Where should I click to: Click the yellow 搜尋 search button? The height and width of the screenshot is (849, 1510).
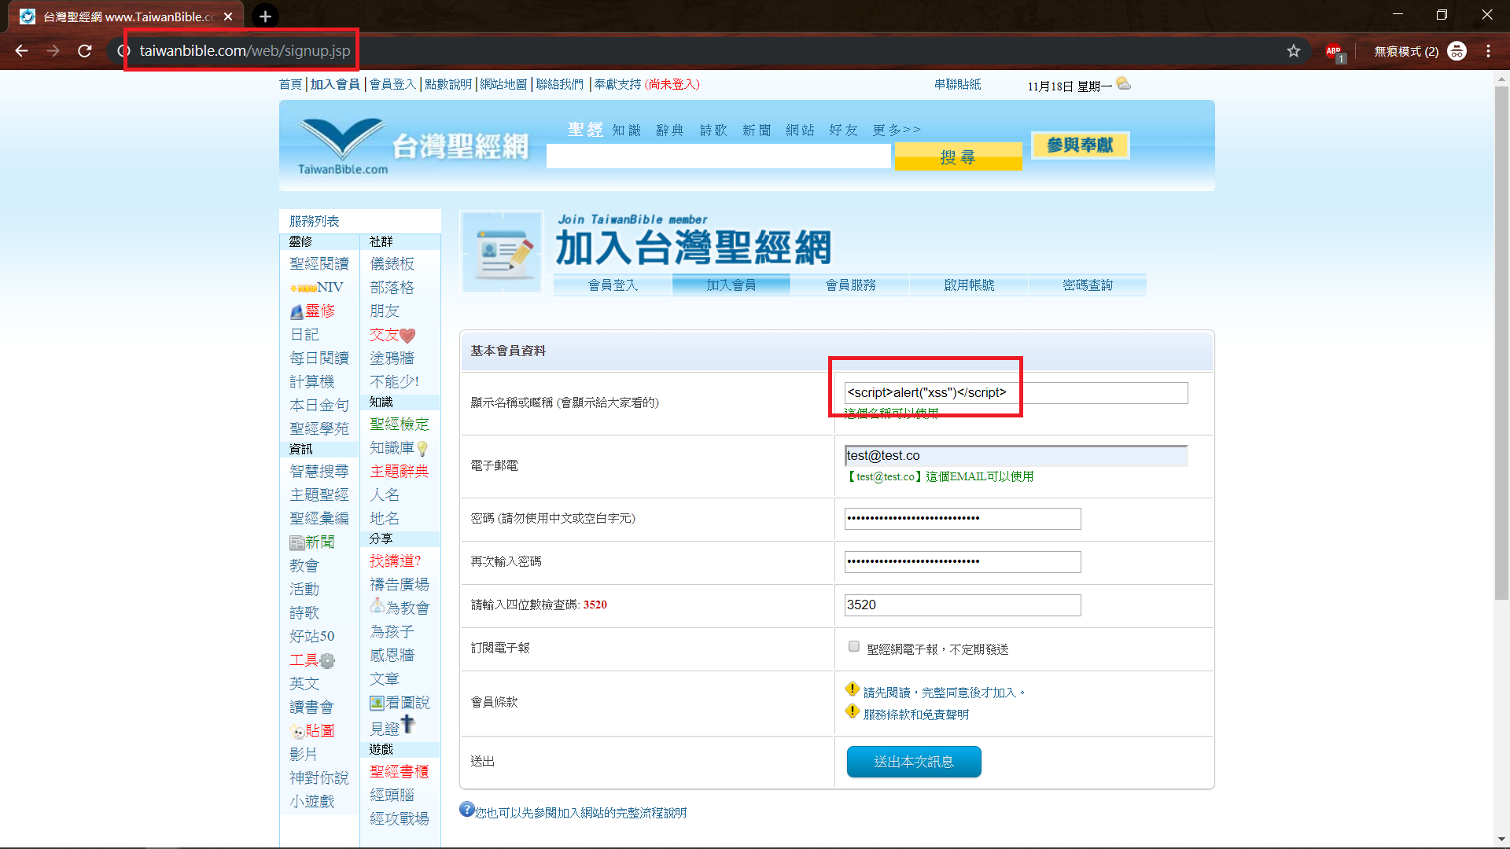(958, 156)
